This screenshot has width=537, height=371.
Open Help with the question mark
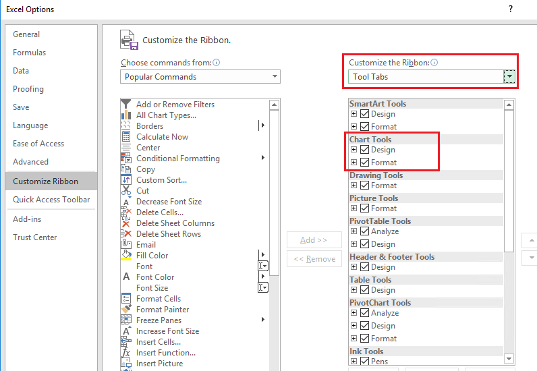coord(511,9)
